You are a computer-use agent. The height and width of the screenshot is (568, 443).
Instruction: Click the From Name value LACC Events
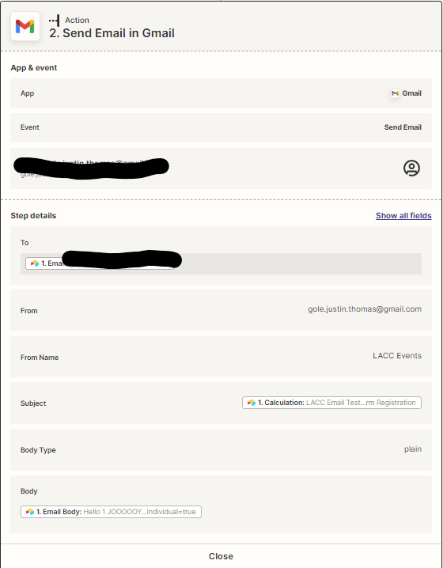click(397, 356)
